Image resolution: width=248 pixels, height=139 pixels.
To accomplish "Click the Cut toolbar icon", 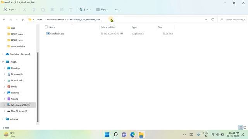I will point(24,10).
